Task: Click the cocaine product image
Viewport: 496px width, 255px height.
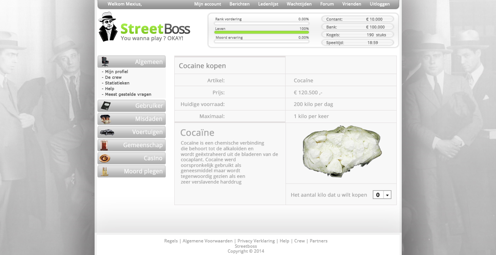Action: (x=342, y=151)
